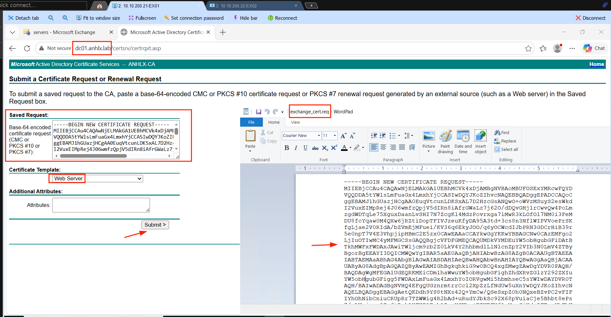The image size is (611, 317).
Task: Switch to the WordPad Home tab
Action: pyautogui.click(x=274, y=122)
